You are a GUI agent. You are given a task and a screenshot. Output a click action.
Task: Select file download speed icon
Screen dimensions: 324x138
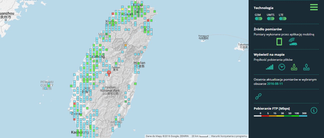pos(294,67)
